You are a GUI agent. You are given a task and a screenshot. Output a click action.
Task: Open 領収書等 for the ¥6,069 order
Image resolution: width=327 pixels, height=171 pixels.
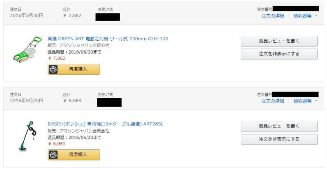click(x=302, y=101)
